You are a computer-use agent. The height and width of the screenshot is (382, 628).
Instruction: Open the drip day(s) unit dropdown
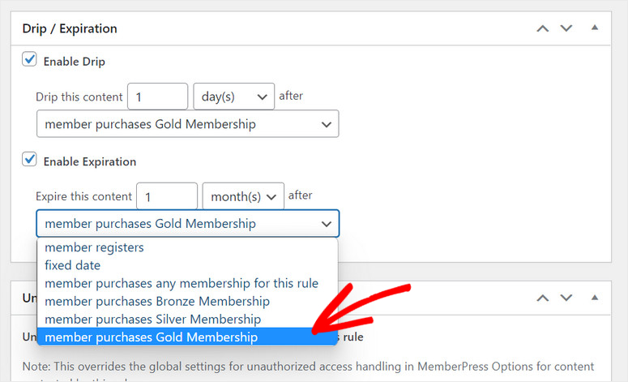coord(233,97)
